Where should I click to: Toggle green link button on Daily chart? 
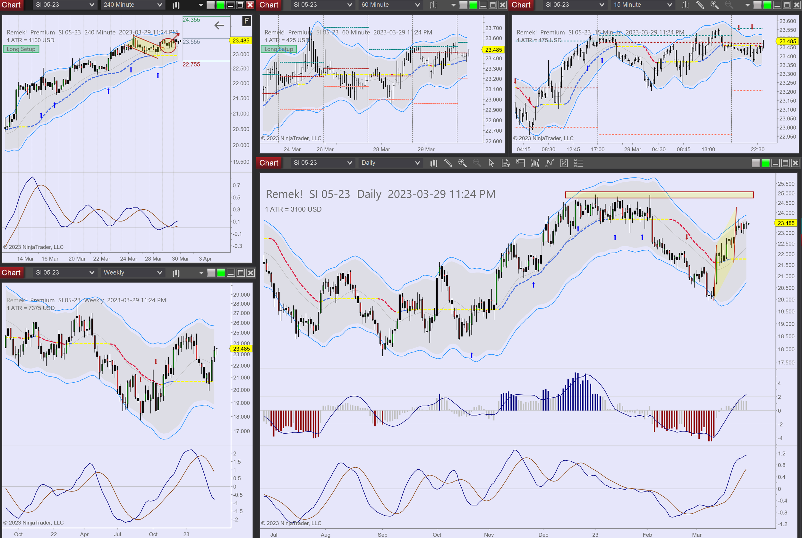766,163
